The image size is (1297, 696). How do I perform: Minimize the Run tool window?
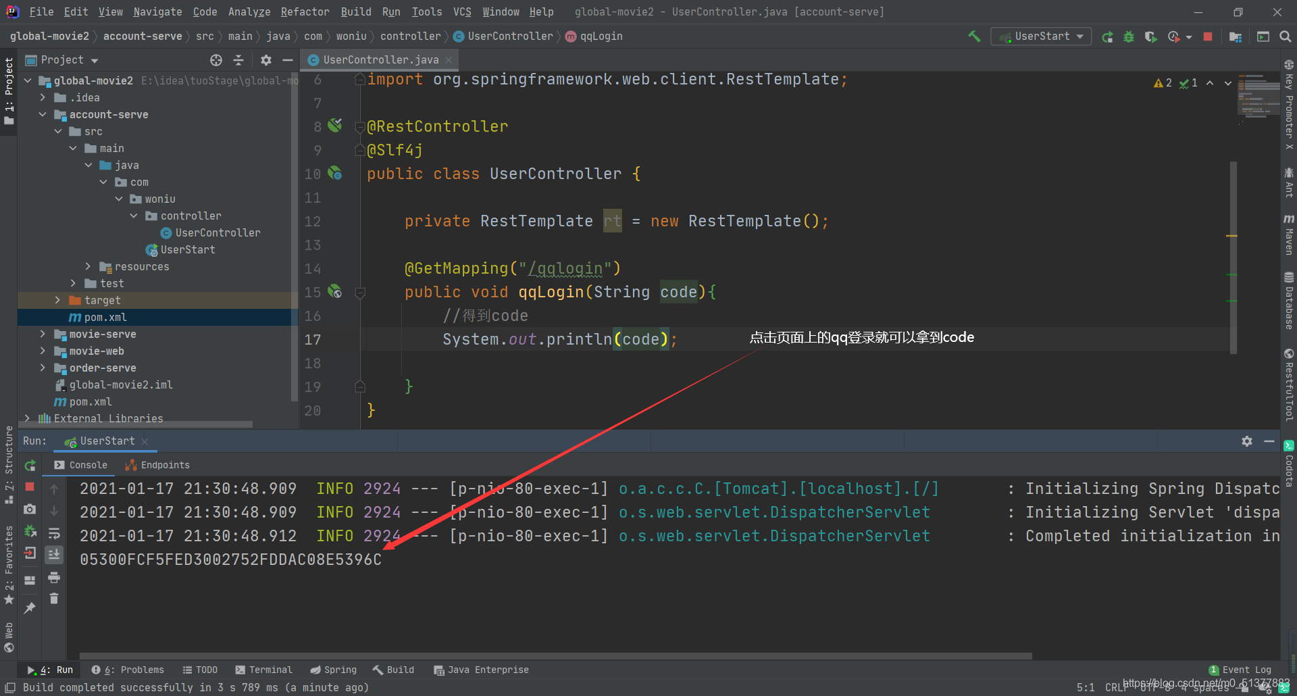(1269, 441)
